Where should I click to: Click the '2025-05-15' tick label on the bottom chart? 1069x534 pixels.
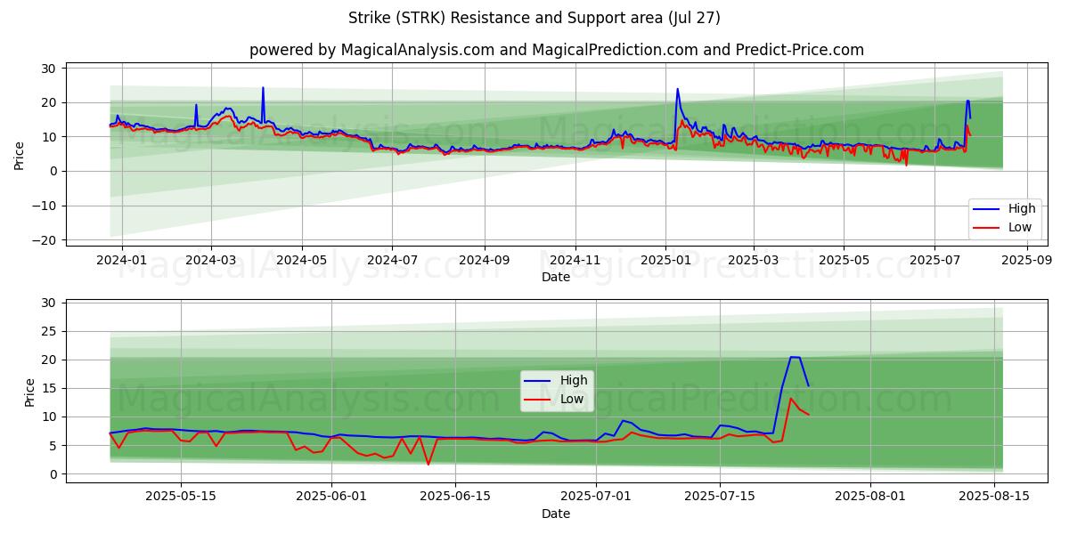[x=181, y=497]
